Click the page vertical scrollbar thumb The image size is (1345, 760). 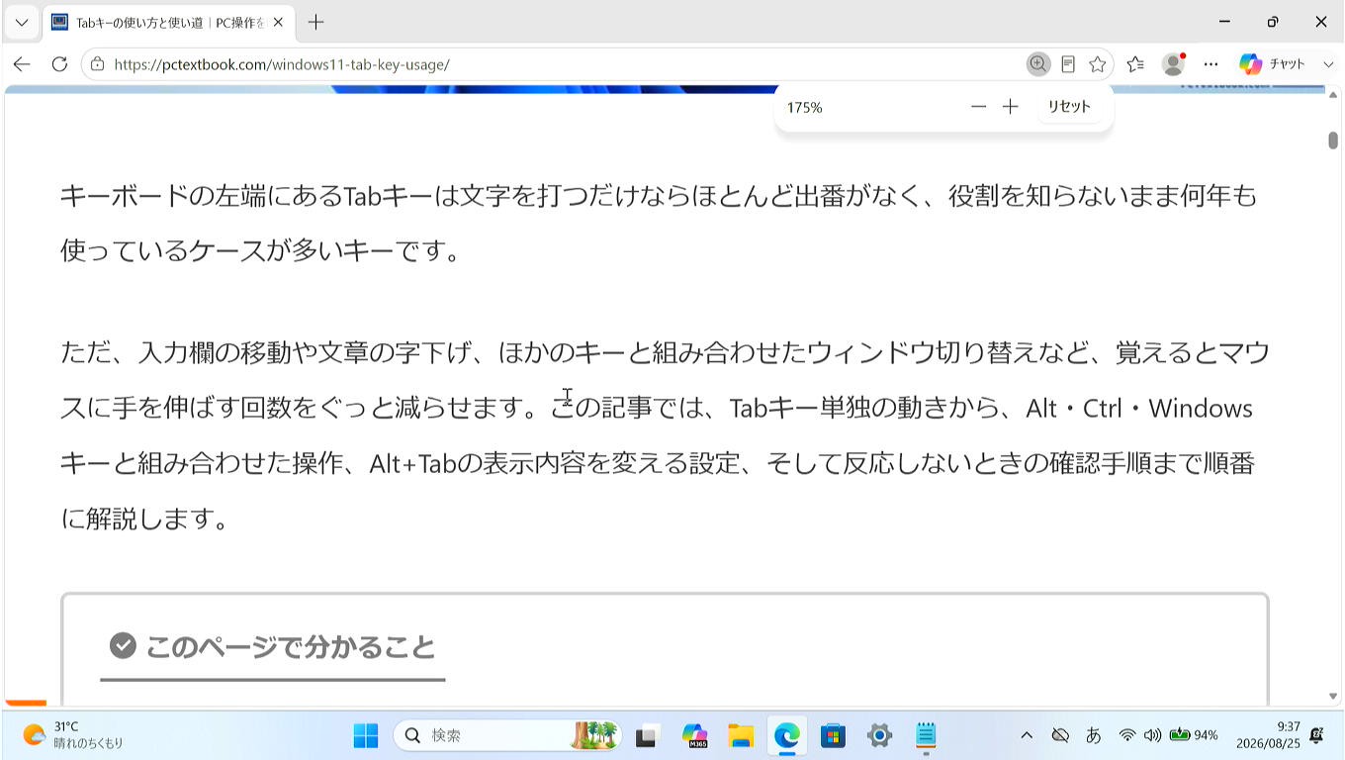(x=1333, y=141)
